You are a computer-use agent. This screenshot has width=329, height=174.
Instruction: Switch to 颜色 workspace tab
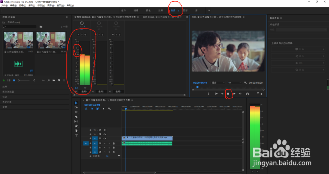pyautogui.click(x=148, y=11)
